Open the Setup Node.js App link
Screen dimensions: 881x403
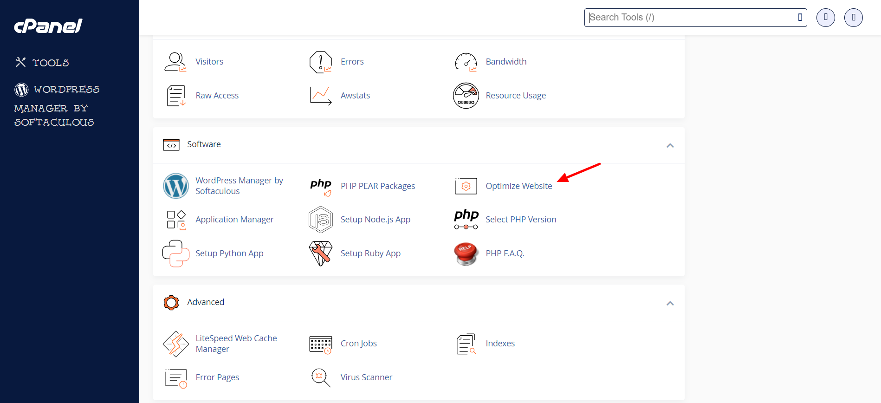pos(376,220)
